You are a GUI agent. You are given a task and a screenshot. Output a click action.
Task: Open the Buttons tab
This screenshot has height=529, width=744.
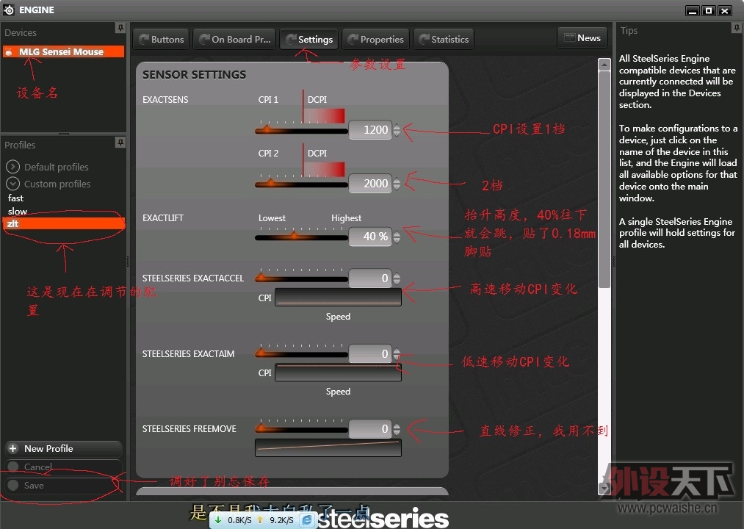[x=162, y=40]
